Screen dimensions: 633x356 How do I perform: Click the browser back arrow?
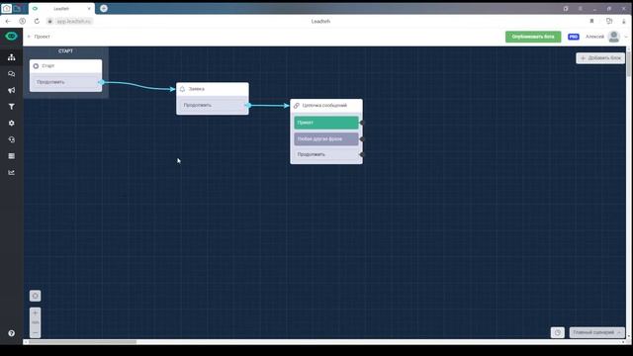(8, 21)
